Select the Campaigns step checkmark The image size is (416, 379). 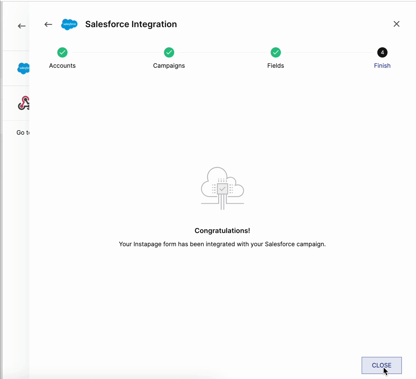click(x=169, y=52)
